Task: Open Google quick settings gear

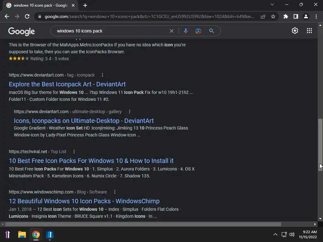Action: click(295, 31)
